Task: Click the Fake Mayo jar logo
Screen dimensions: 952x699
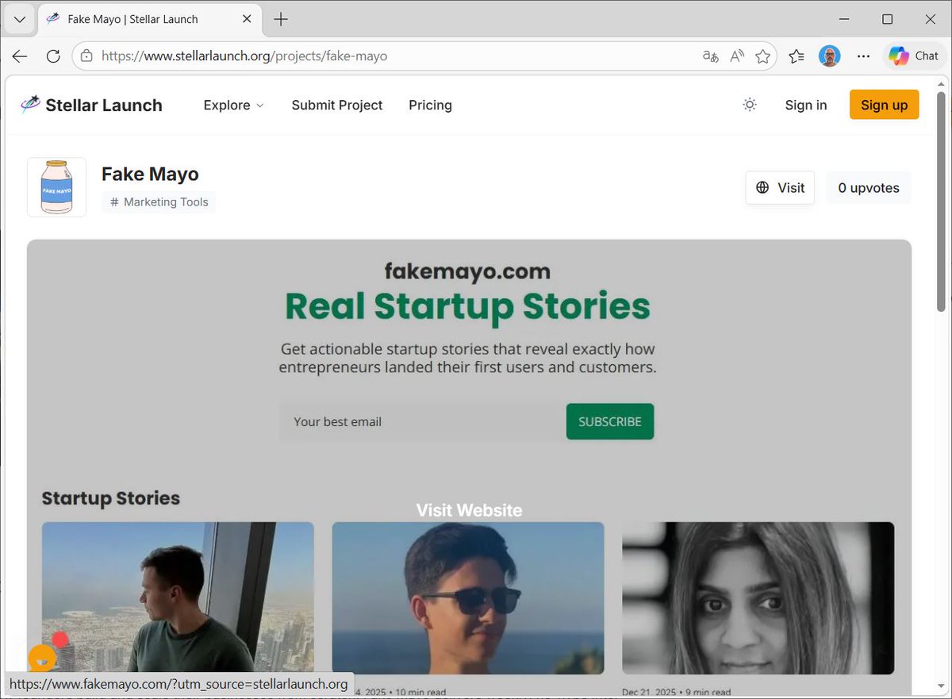Action: pos(56,187)
